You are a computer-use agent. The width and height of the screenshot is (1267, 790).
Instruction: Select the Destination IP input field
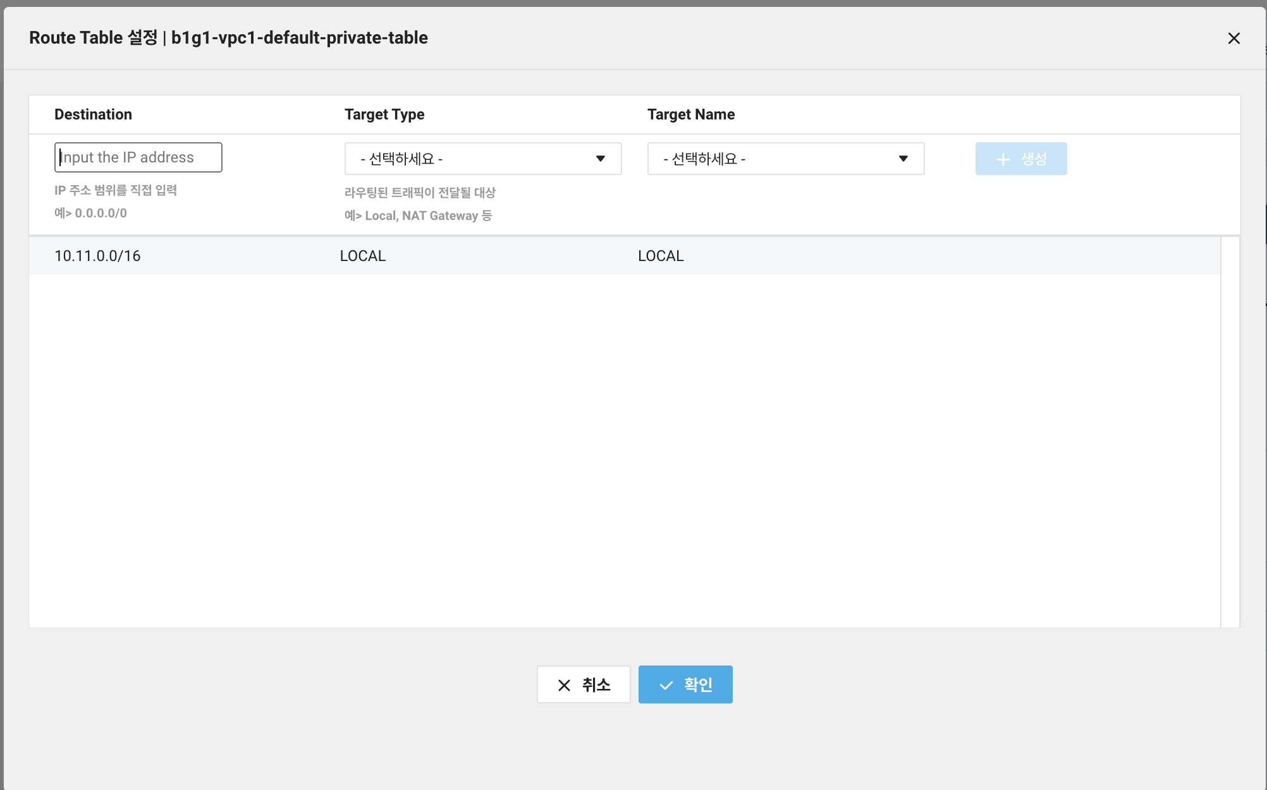(x=138, y=157)
